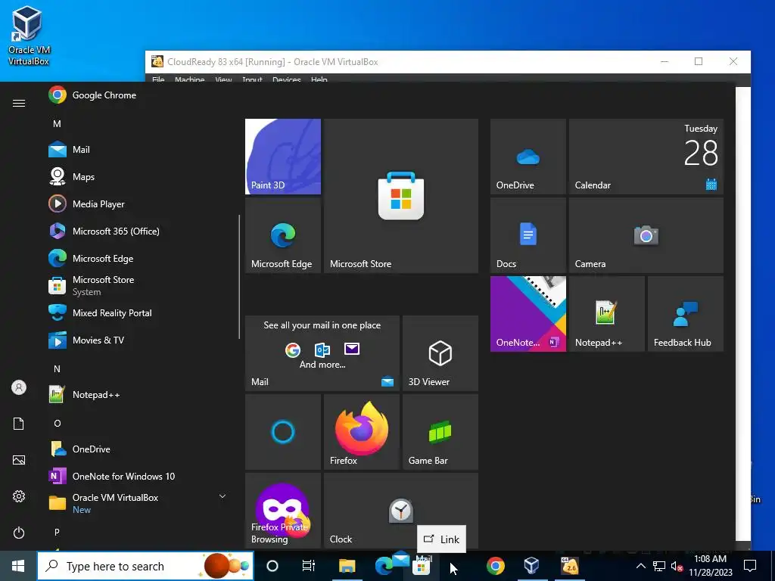Viewport: 775px width, 581px height.
Task: Open the OneDrive tile
Action: coord(528,157)
